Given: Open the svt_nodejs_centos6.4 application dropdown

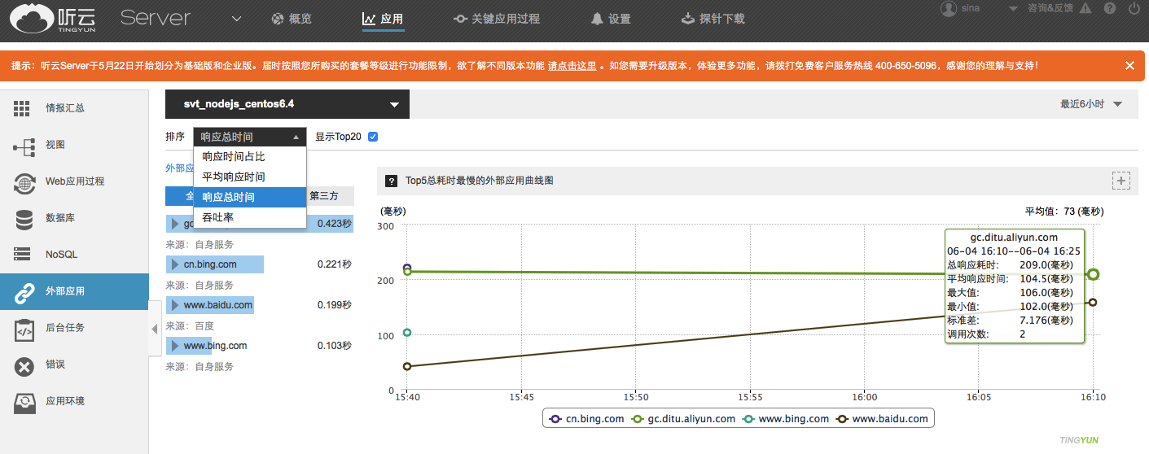Looking at the screenshot, I should click(x=287, y=104).
